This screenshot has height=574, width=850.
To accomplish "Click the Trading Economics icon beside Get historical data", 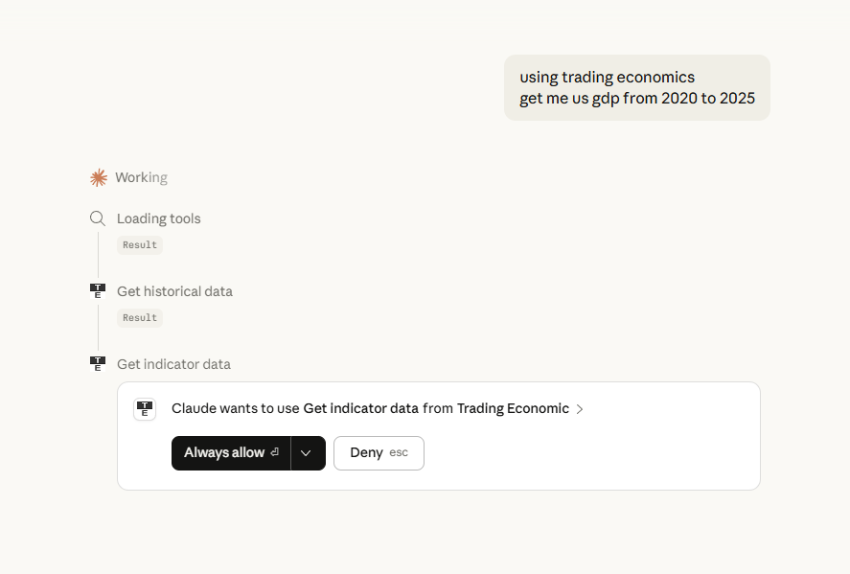I will 97,290.
